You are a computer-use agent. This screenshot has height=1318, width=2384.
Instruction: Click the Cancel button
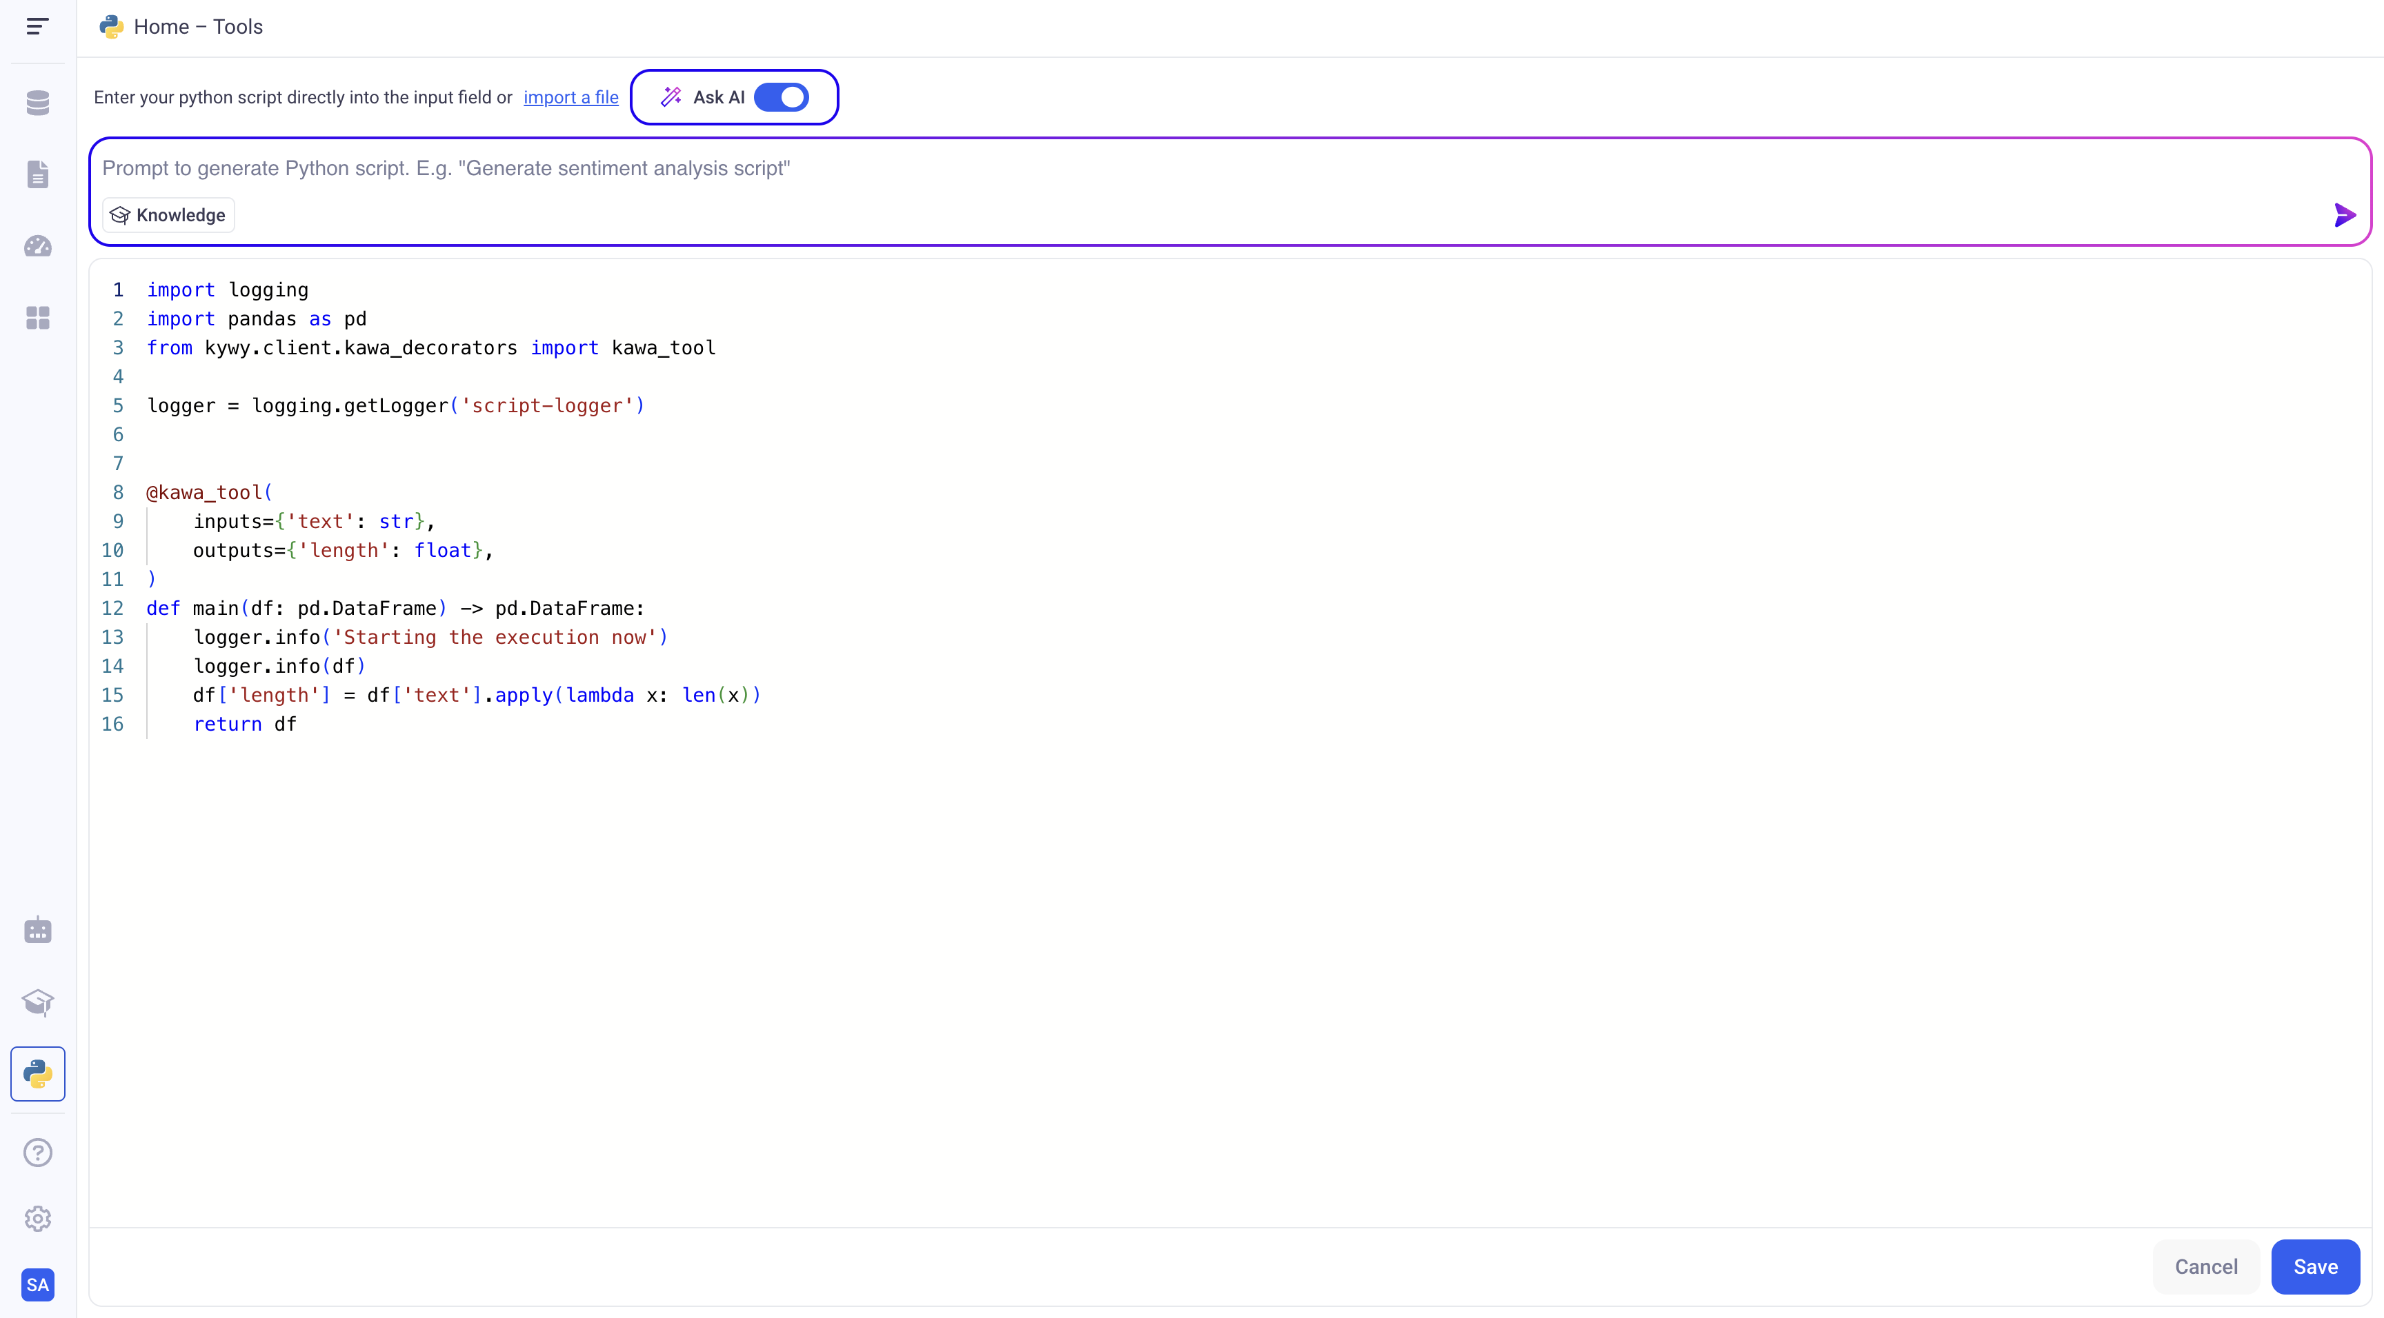(x=2205, y=1266)
